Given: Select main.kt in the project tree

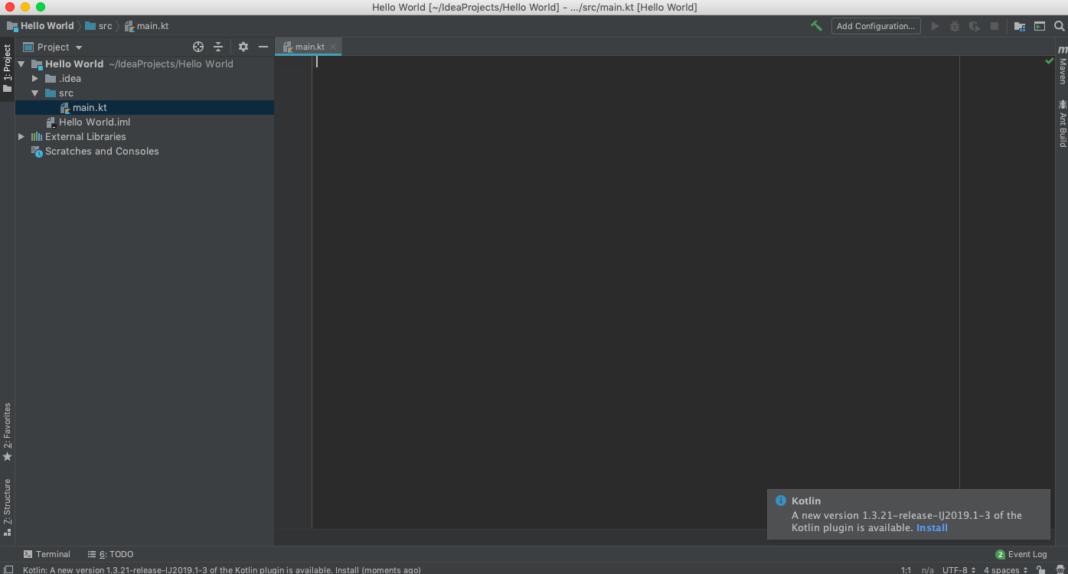Looking at the screenshot, I should pos(145,108).
